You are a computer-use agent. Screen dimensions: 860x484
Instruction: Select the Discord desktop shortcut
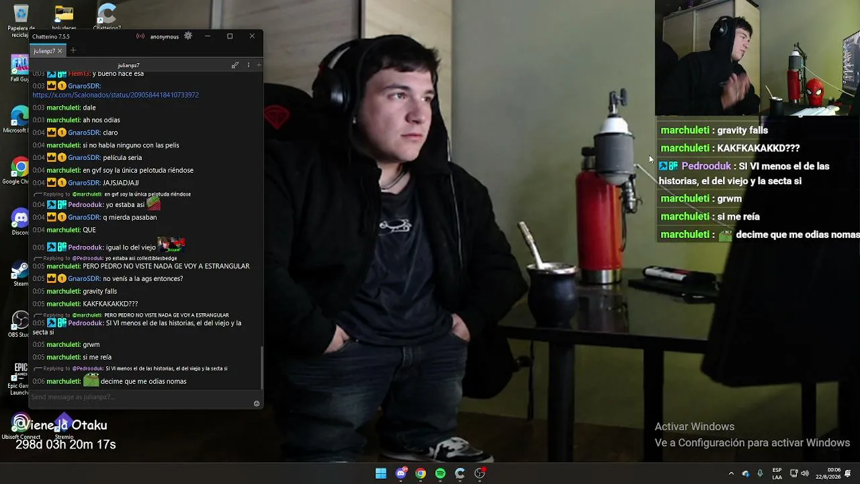tap(19, 221)
